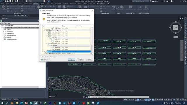Expand the Alignments node in Toolspace
The width and height of the screenshot is (187, 105).
point(3,32)
